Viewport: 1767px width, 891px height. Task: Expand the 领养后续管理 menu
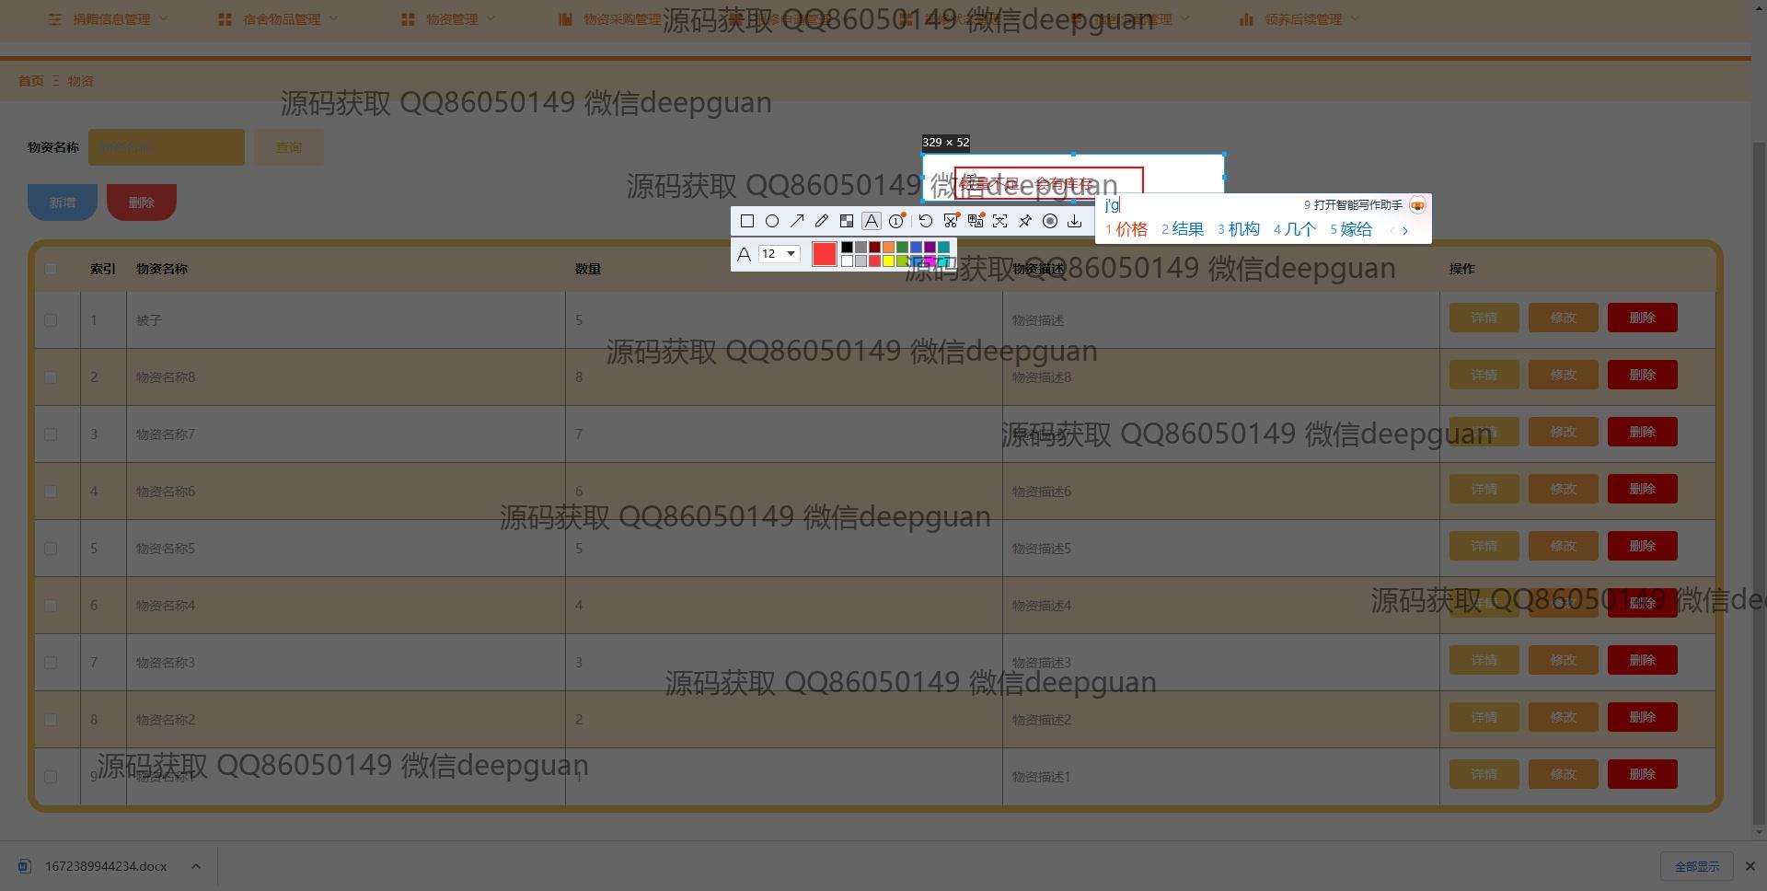(x=1299, y=19)
